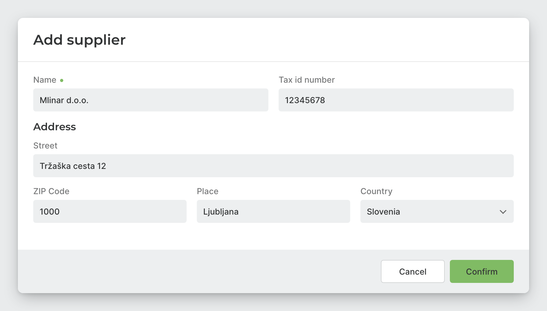Select the ZIP Code input showing 1000
Image resolution: width=547 pixels, height=311 pixels.
coord(110,211)
